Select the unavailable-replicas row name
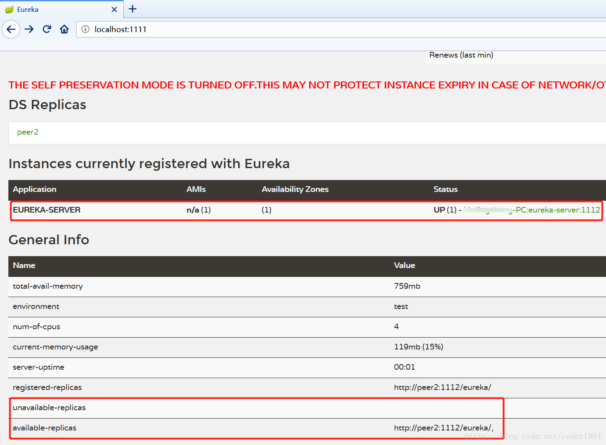The image size is (606, 445). [49, 408]
